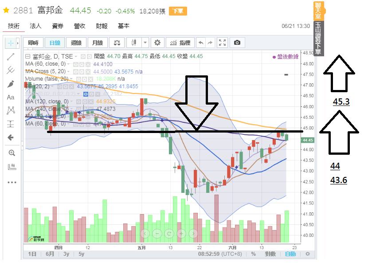
Task: Open the chart style dropdown arrow
Action: (x=145, y=43)
